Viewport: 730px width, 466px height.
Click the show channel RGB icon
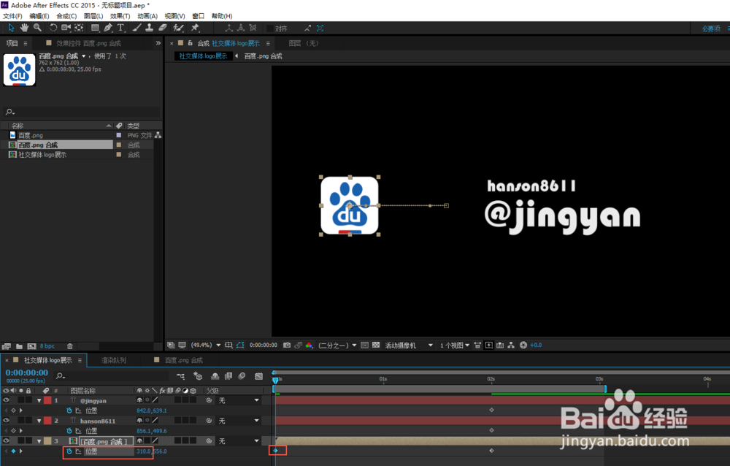309,345
